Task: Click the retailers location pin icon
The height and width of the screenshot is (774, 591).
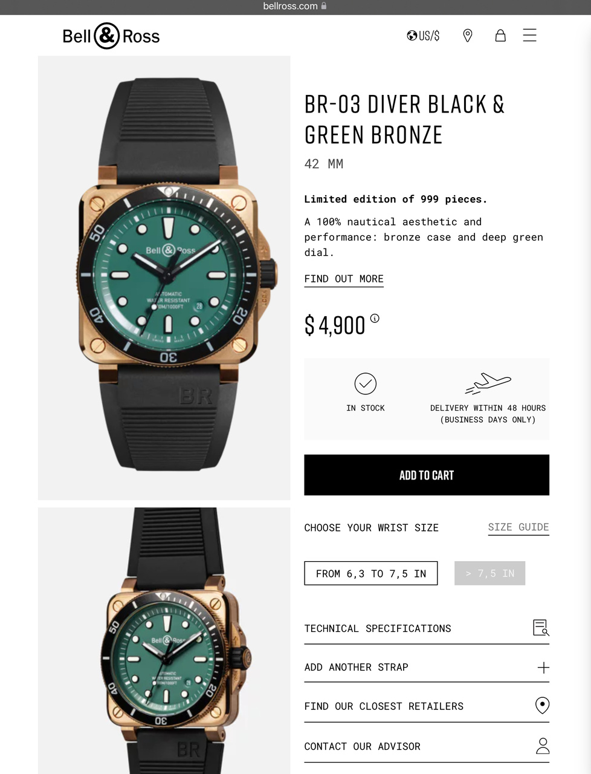Action: tap(543, 705)
